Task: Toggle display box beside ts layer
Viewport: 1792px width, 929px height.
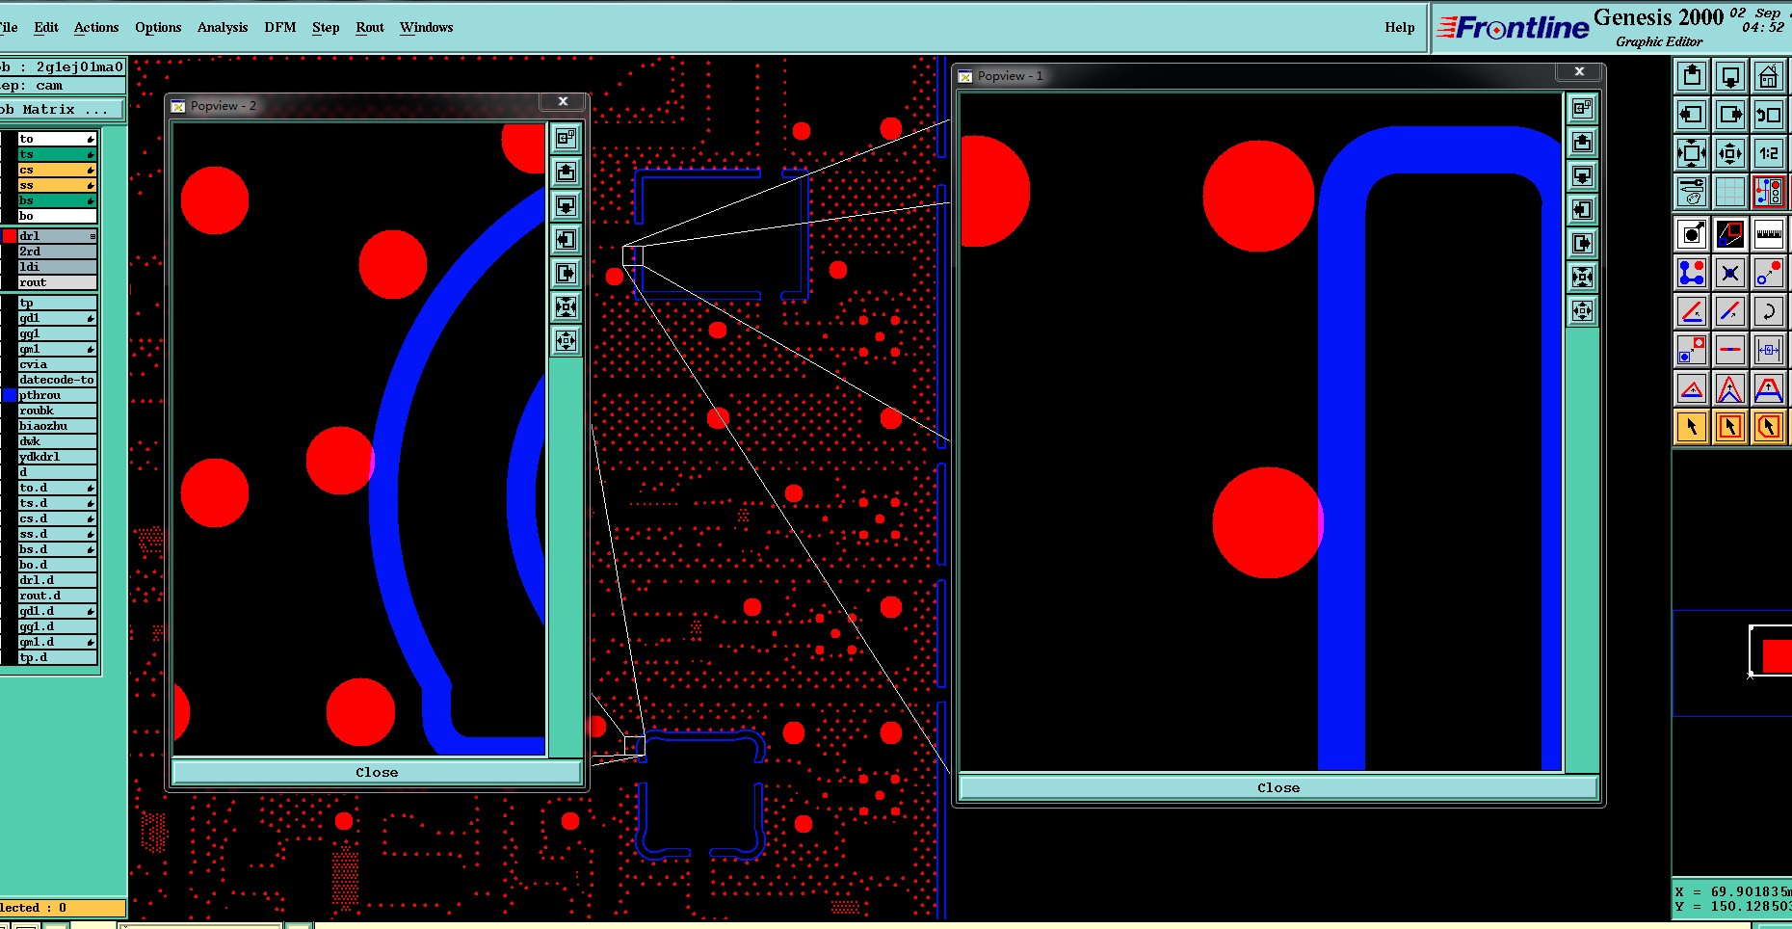Action: pos(10,154)
